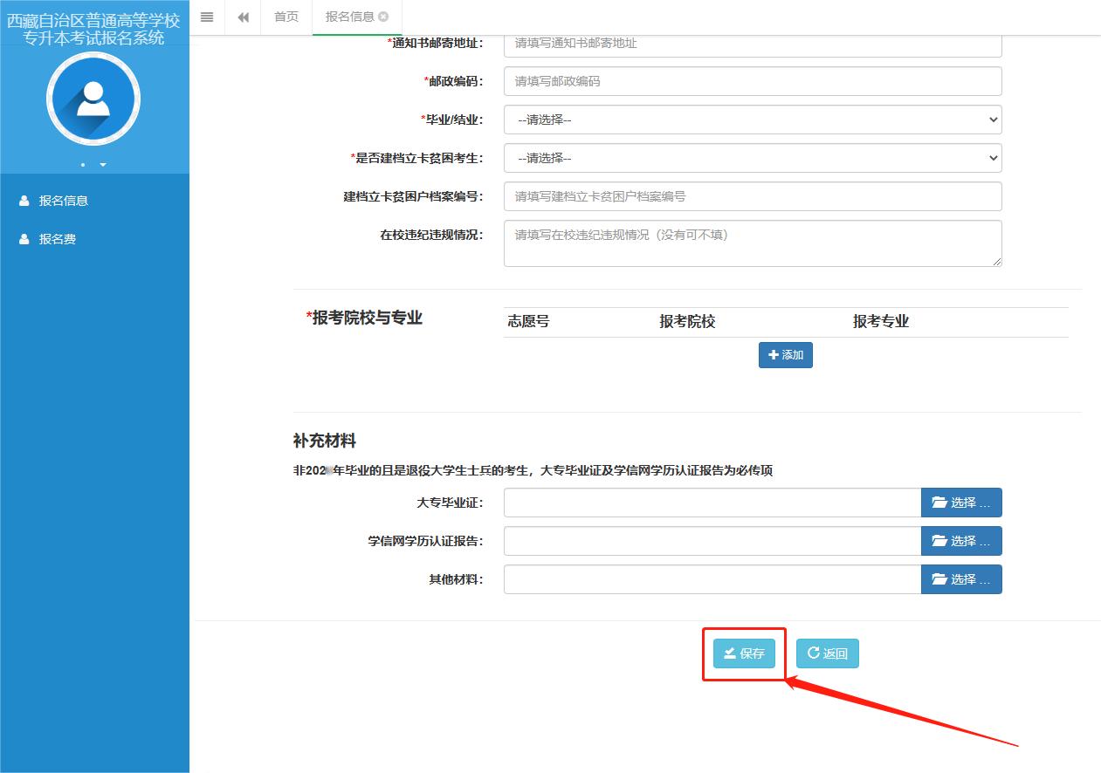1101x773 pixels.
Task: Click the 建档立卡贫困户档案编号 field
Action: 752,196
